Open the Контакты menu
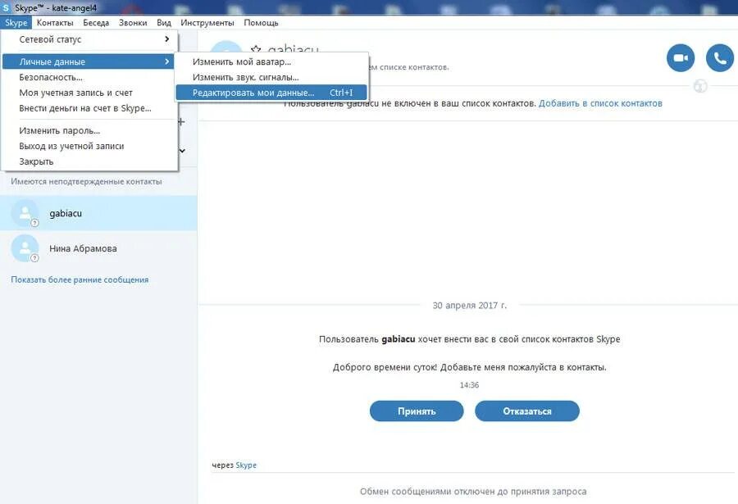738x504 pixels. coord(55,23)
